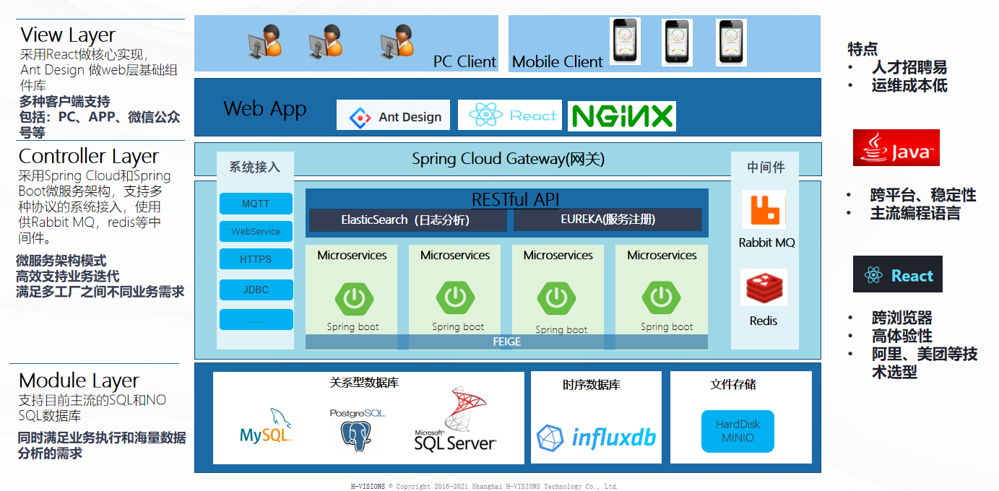Click the Rabbit MQ label
Screen dimensions: 999x491
[766, 243]
